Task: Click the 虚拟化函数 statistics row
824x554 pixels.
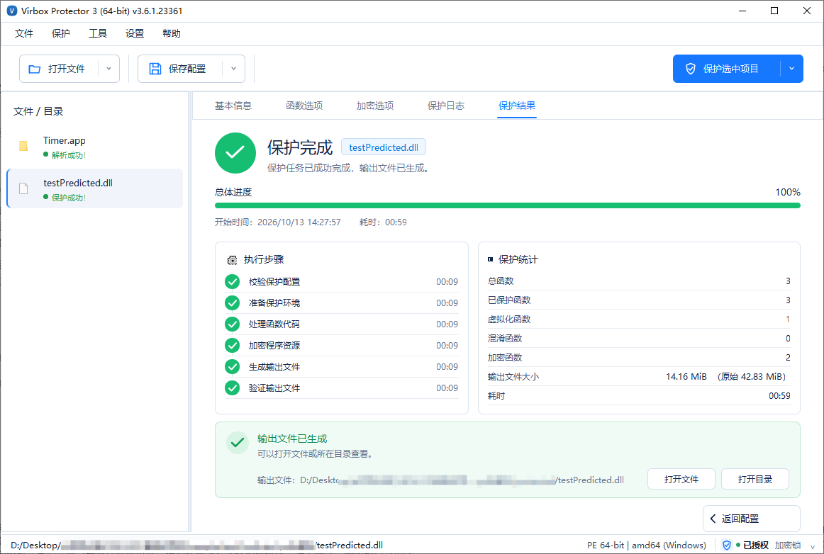Action: point(639,320)
